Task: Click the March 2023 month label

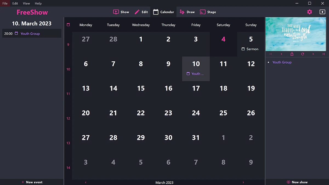Action: pos(164,182)
